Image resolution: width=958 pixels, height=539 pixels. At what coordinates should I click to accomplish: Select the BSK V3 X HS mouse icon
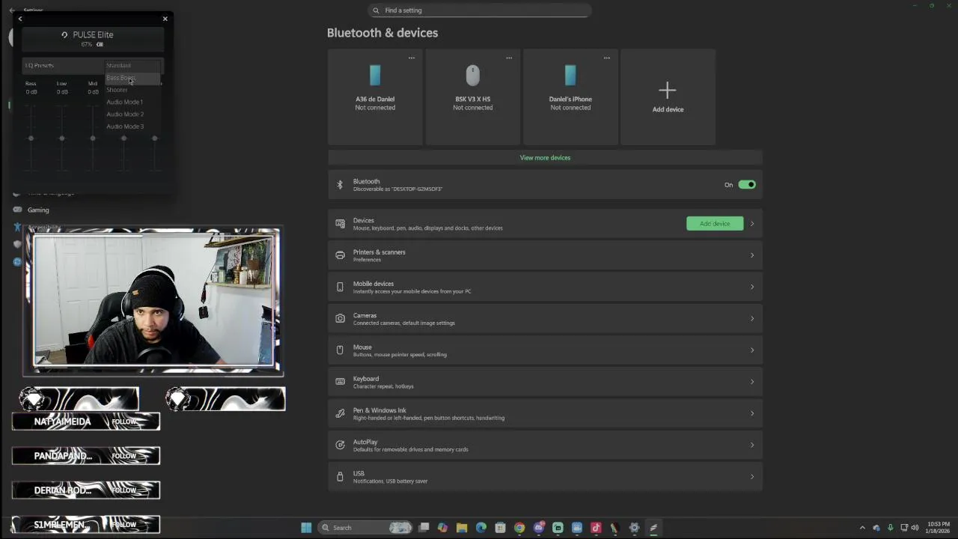(x=472, y=76)
